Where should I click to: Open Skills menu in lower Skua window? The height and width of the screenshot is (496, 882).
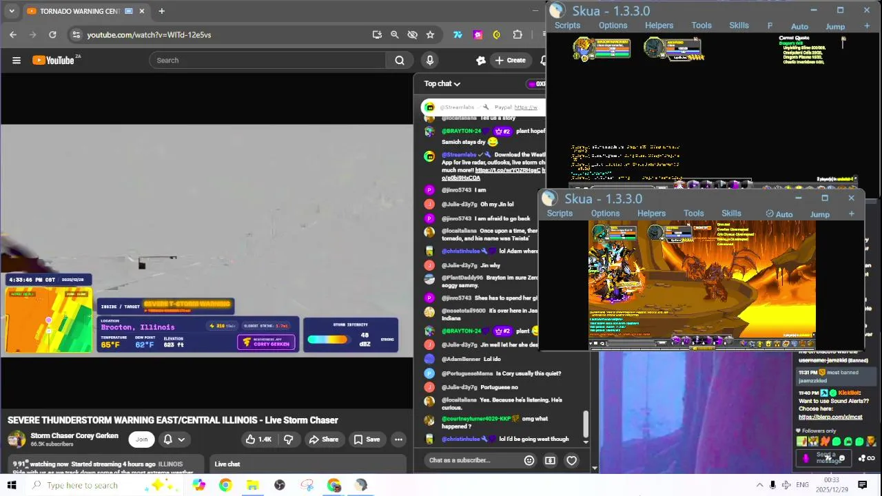click(x=732, y=214)
